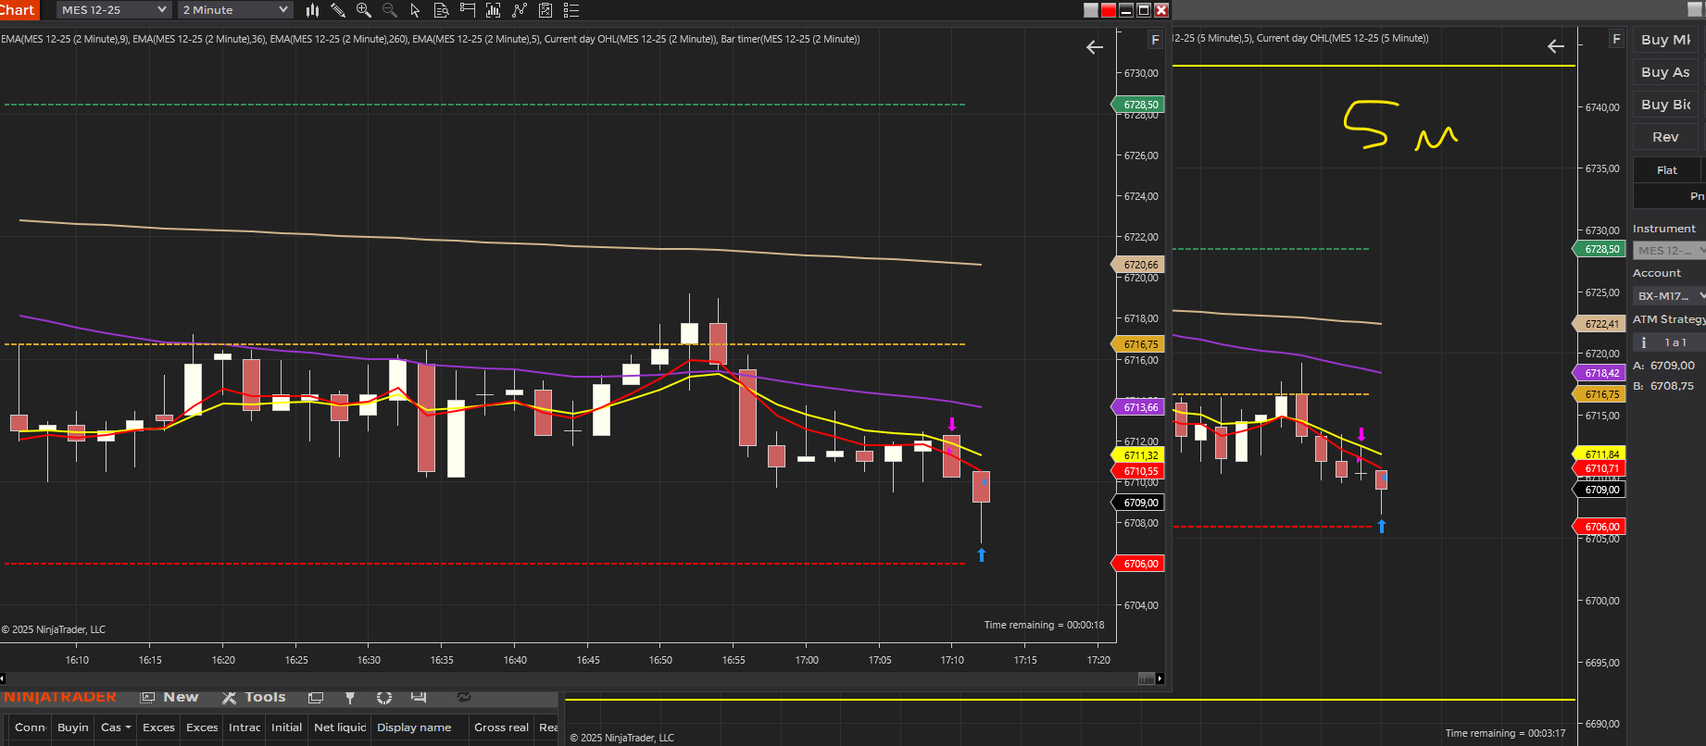
Task: Select the drawing tools pencil icon
Action: 338,10
